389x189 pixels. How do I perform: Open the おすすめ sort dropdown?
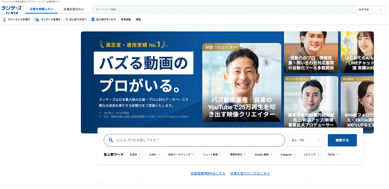tap(370, 9)
